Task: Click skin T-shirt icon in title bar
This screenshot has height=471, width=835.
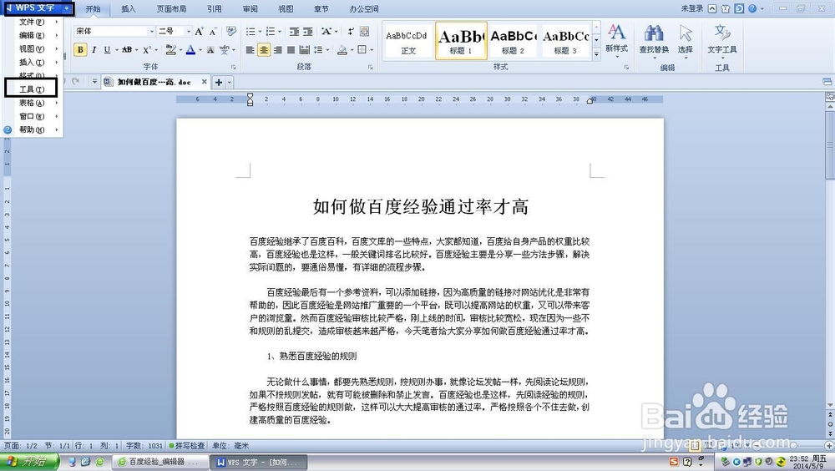Action: pos(726,8)
